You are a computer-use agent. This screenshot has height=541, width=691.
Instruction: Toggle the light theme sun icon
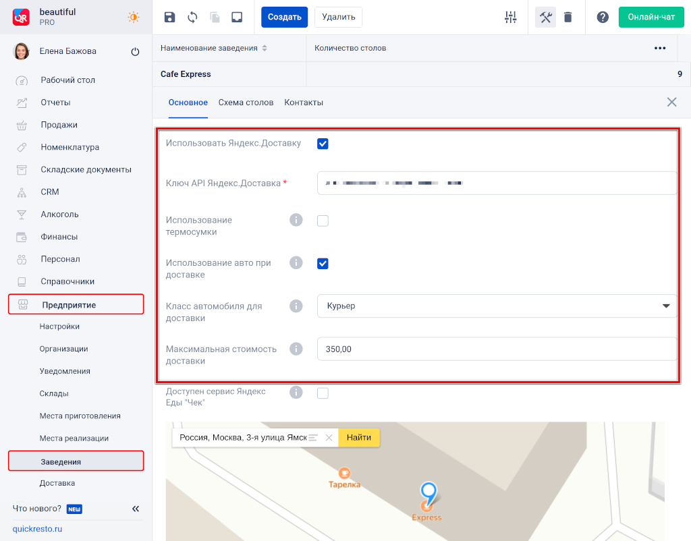pyautogui.click(x=133, y=17)
